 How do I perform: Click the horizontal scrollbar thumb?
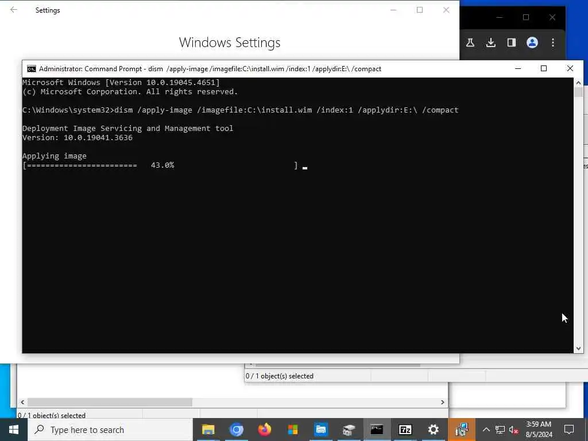[110, 402]
